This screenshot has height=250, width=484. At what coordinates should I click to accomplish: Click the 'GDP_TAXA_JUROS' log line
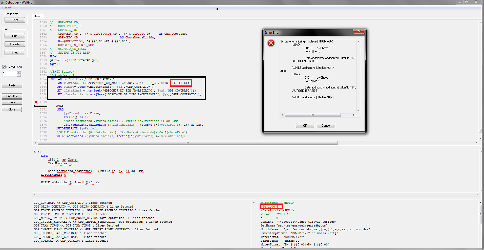[76, 225]
